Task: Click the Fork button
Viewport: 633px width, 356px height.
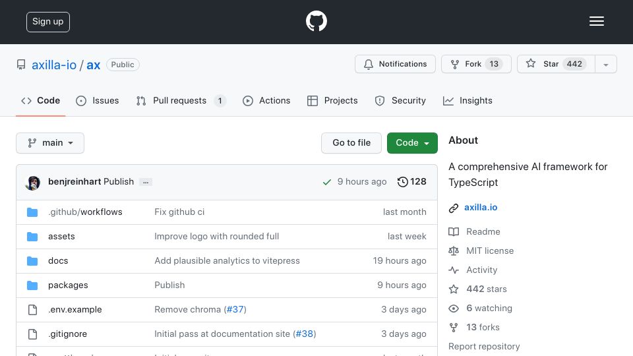Action: click(x=476, y=64)
